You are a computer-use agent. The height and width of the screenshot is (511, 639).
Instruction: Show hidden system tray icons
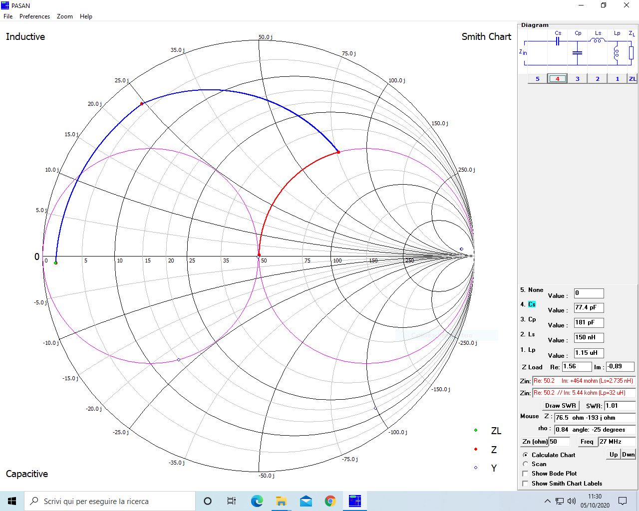tap(548, 501)
